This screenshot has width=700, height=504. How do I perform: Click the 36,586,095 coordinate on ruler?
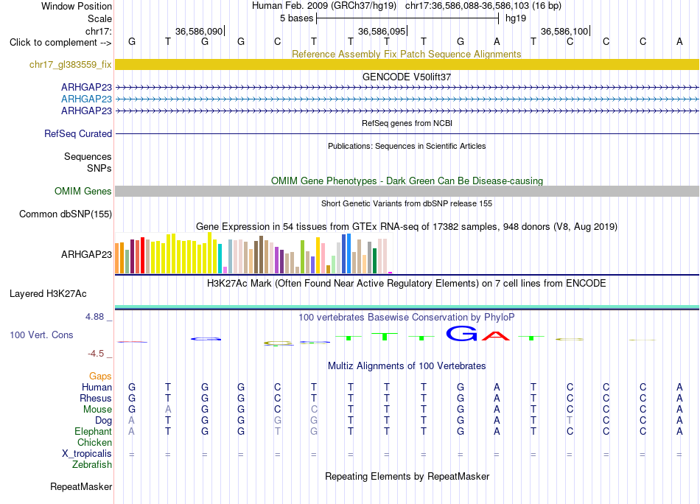tap(382, 31)
